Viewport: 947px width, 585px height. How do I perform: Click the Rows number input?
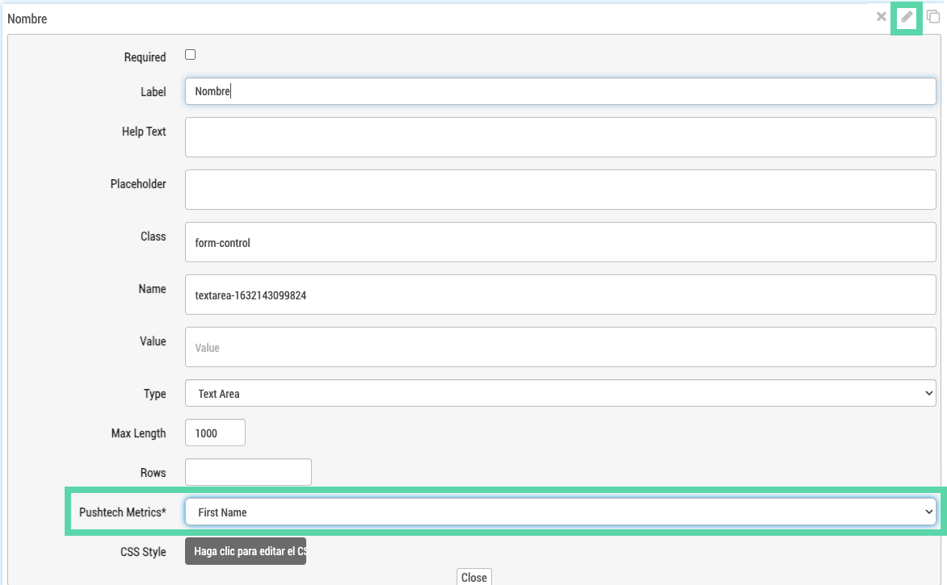[248, 472]
